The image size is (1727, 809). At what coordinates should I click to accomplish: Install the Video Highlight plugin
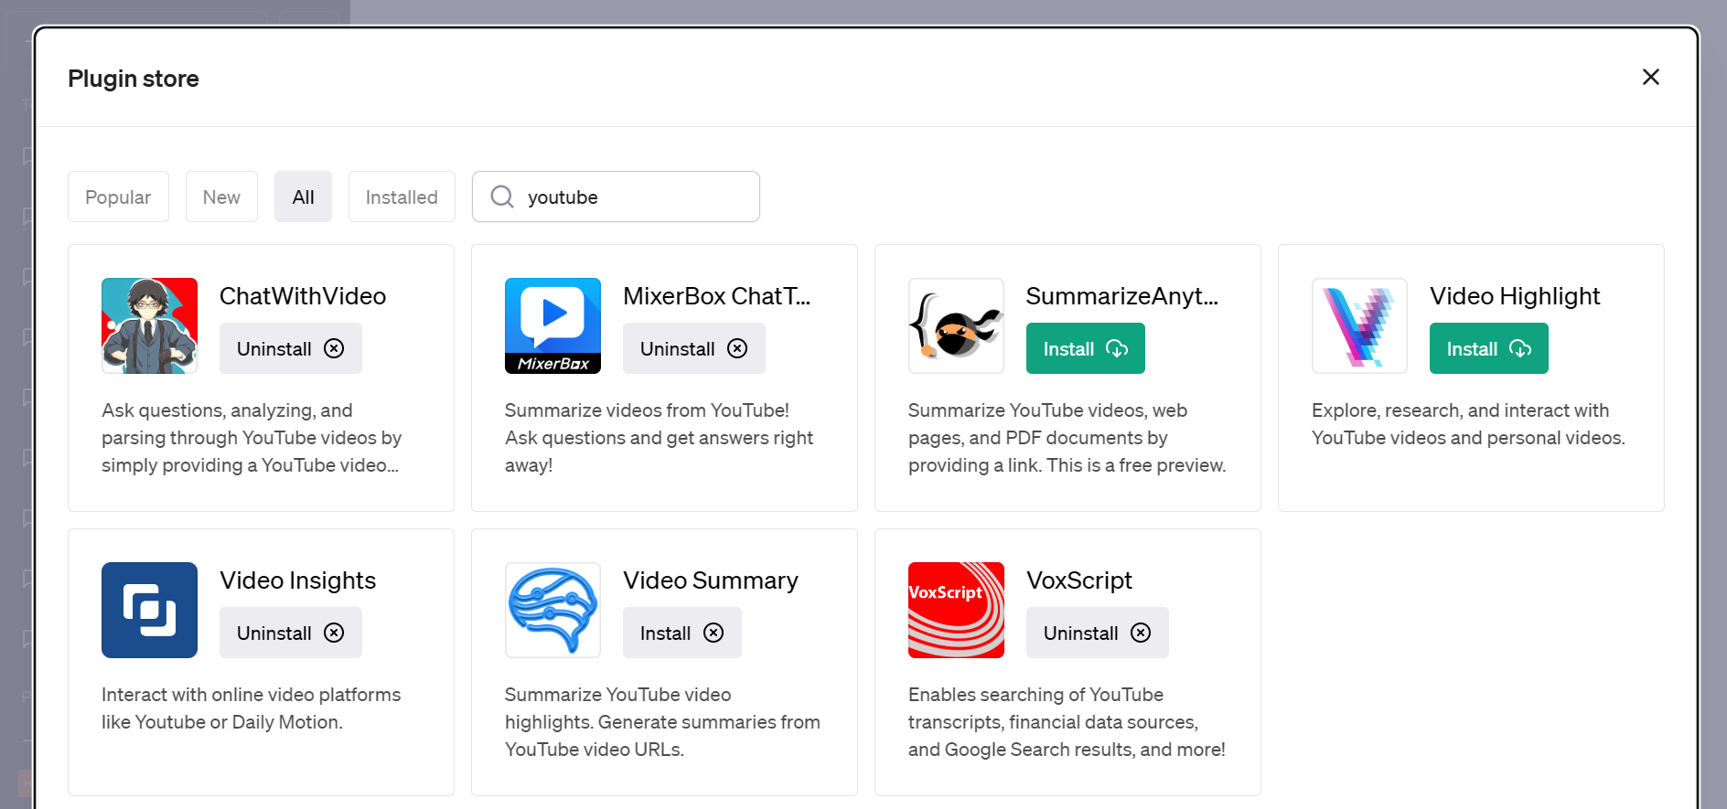click(x=1489, y=348)
